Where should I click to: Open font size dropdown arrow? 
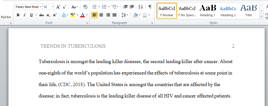point(53,7)
